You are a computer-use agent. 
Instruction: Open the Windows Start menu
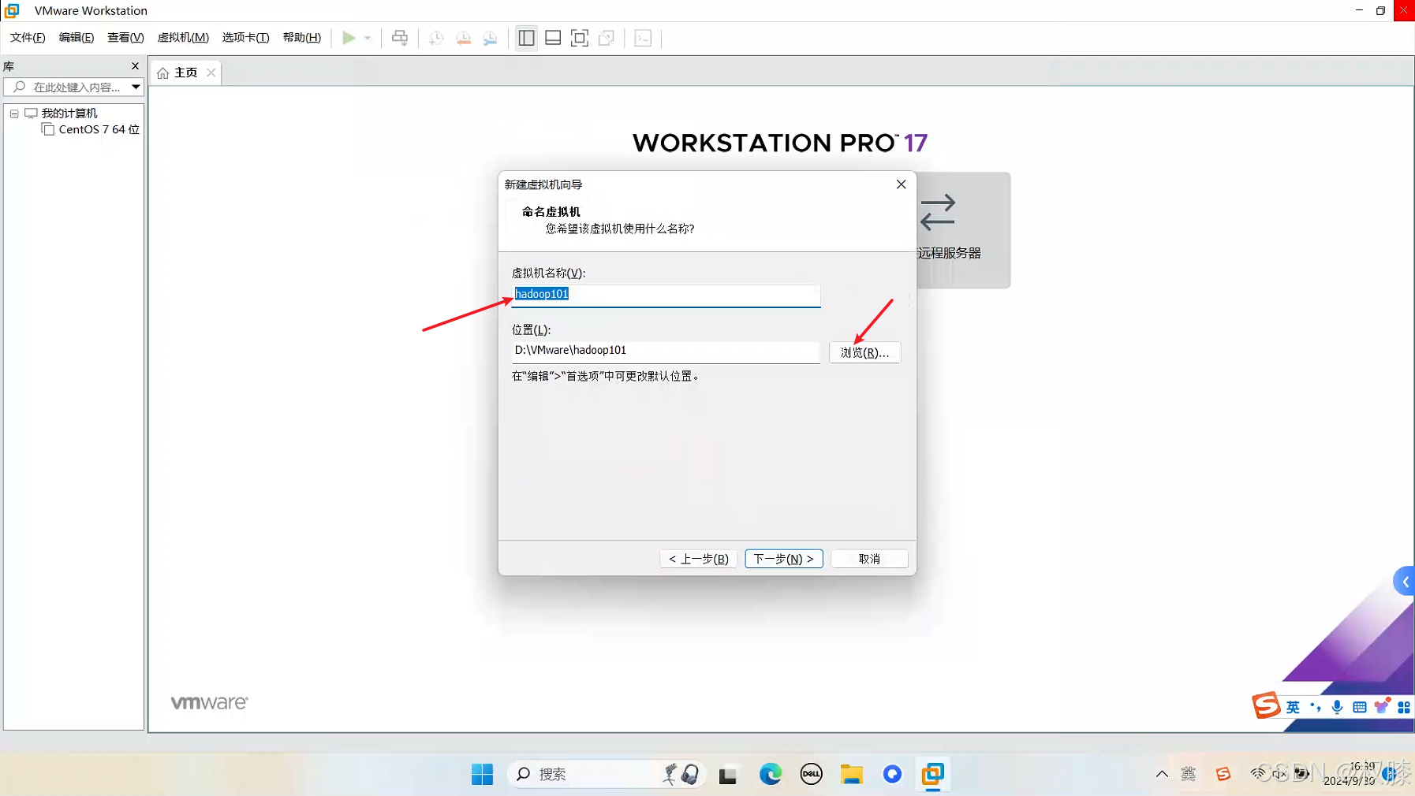[x=482, y=775]
